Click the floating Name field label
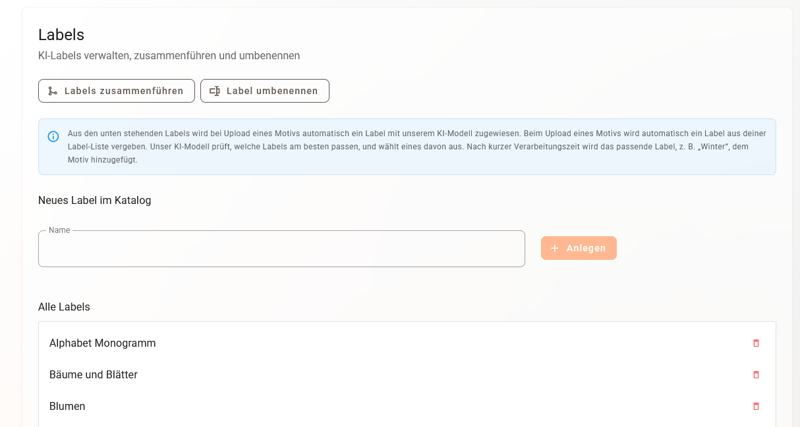Screen dimensions: 800x427 (x=59, y=230)
